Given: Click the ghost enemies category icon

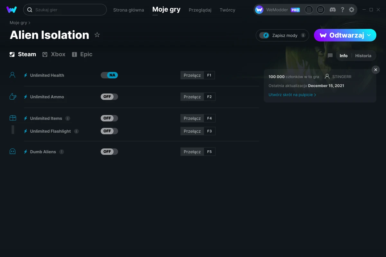Looking at the screenshot, I should [x=13, y=152].
